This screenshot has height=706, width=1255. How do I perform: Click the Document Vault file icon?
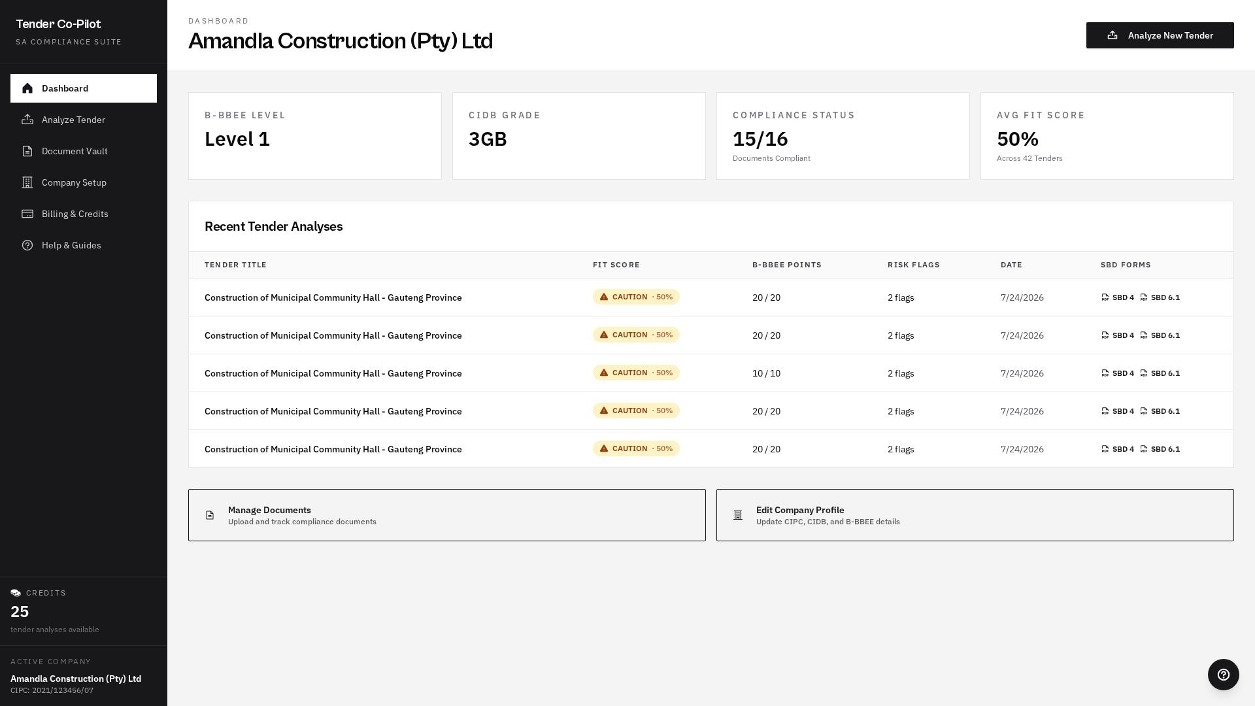coord(27,151)
